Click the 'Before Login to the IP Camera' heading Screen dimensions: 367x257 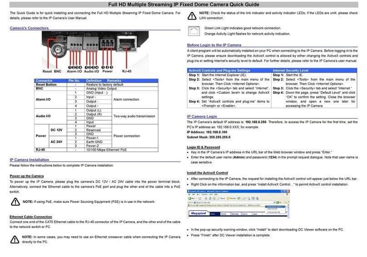214,45
